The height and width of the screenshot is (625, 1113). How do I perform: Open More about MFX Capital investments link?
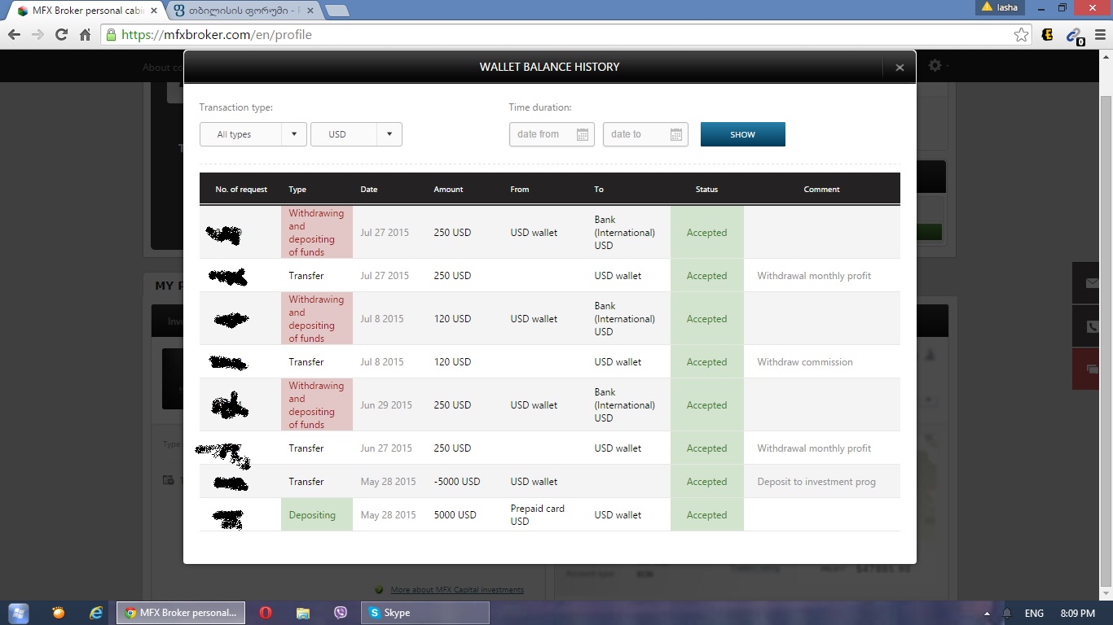click(456, 590)
